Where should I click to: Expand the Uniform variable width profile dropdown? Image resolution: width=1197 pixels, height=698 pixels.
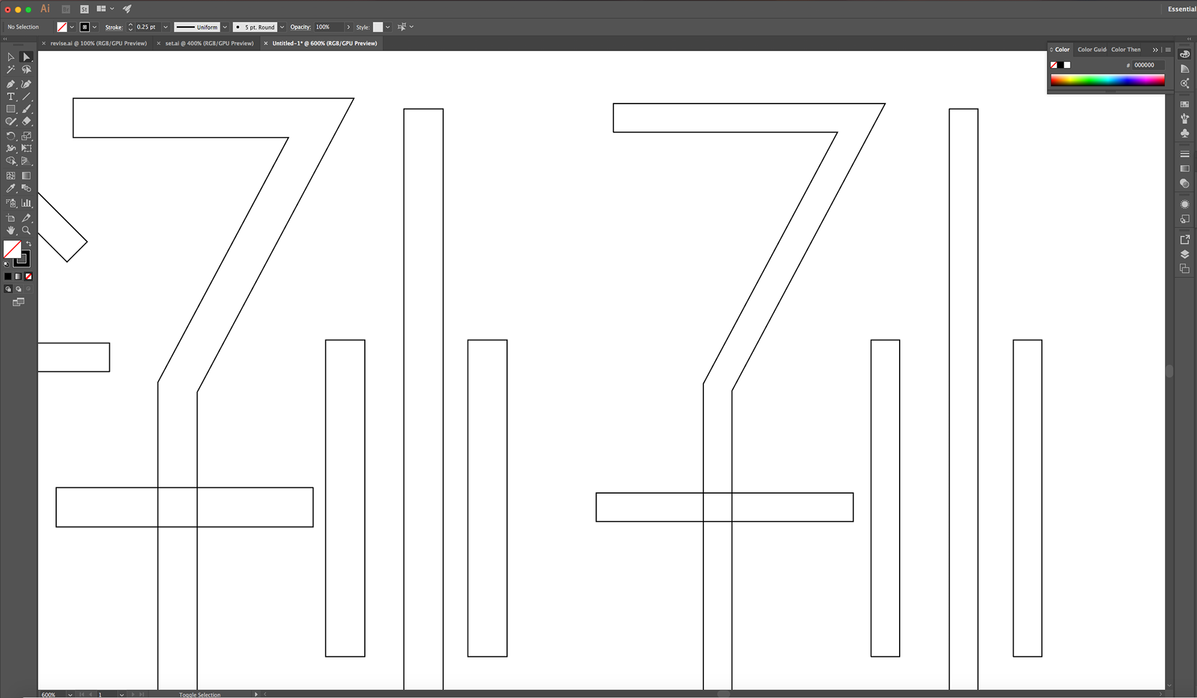[x=225, y=27]
